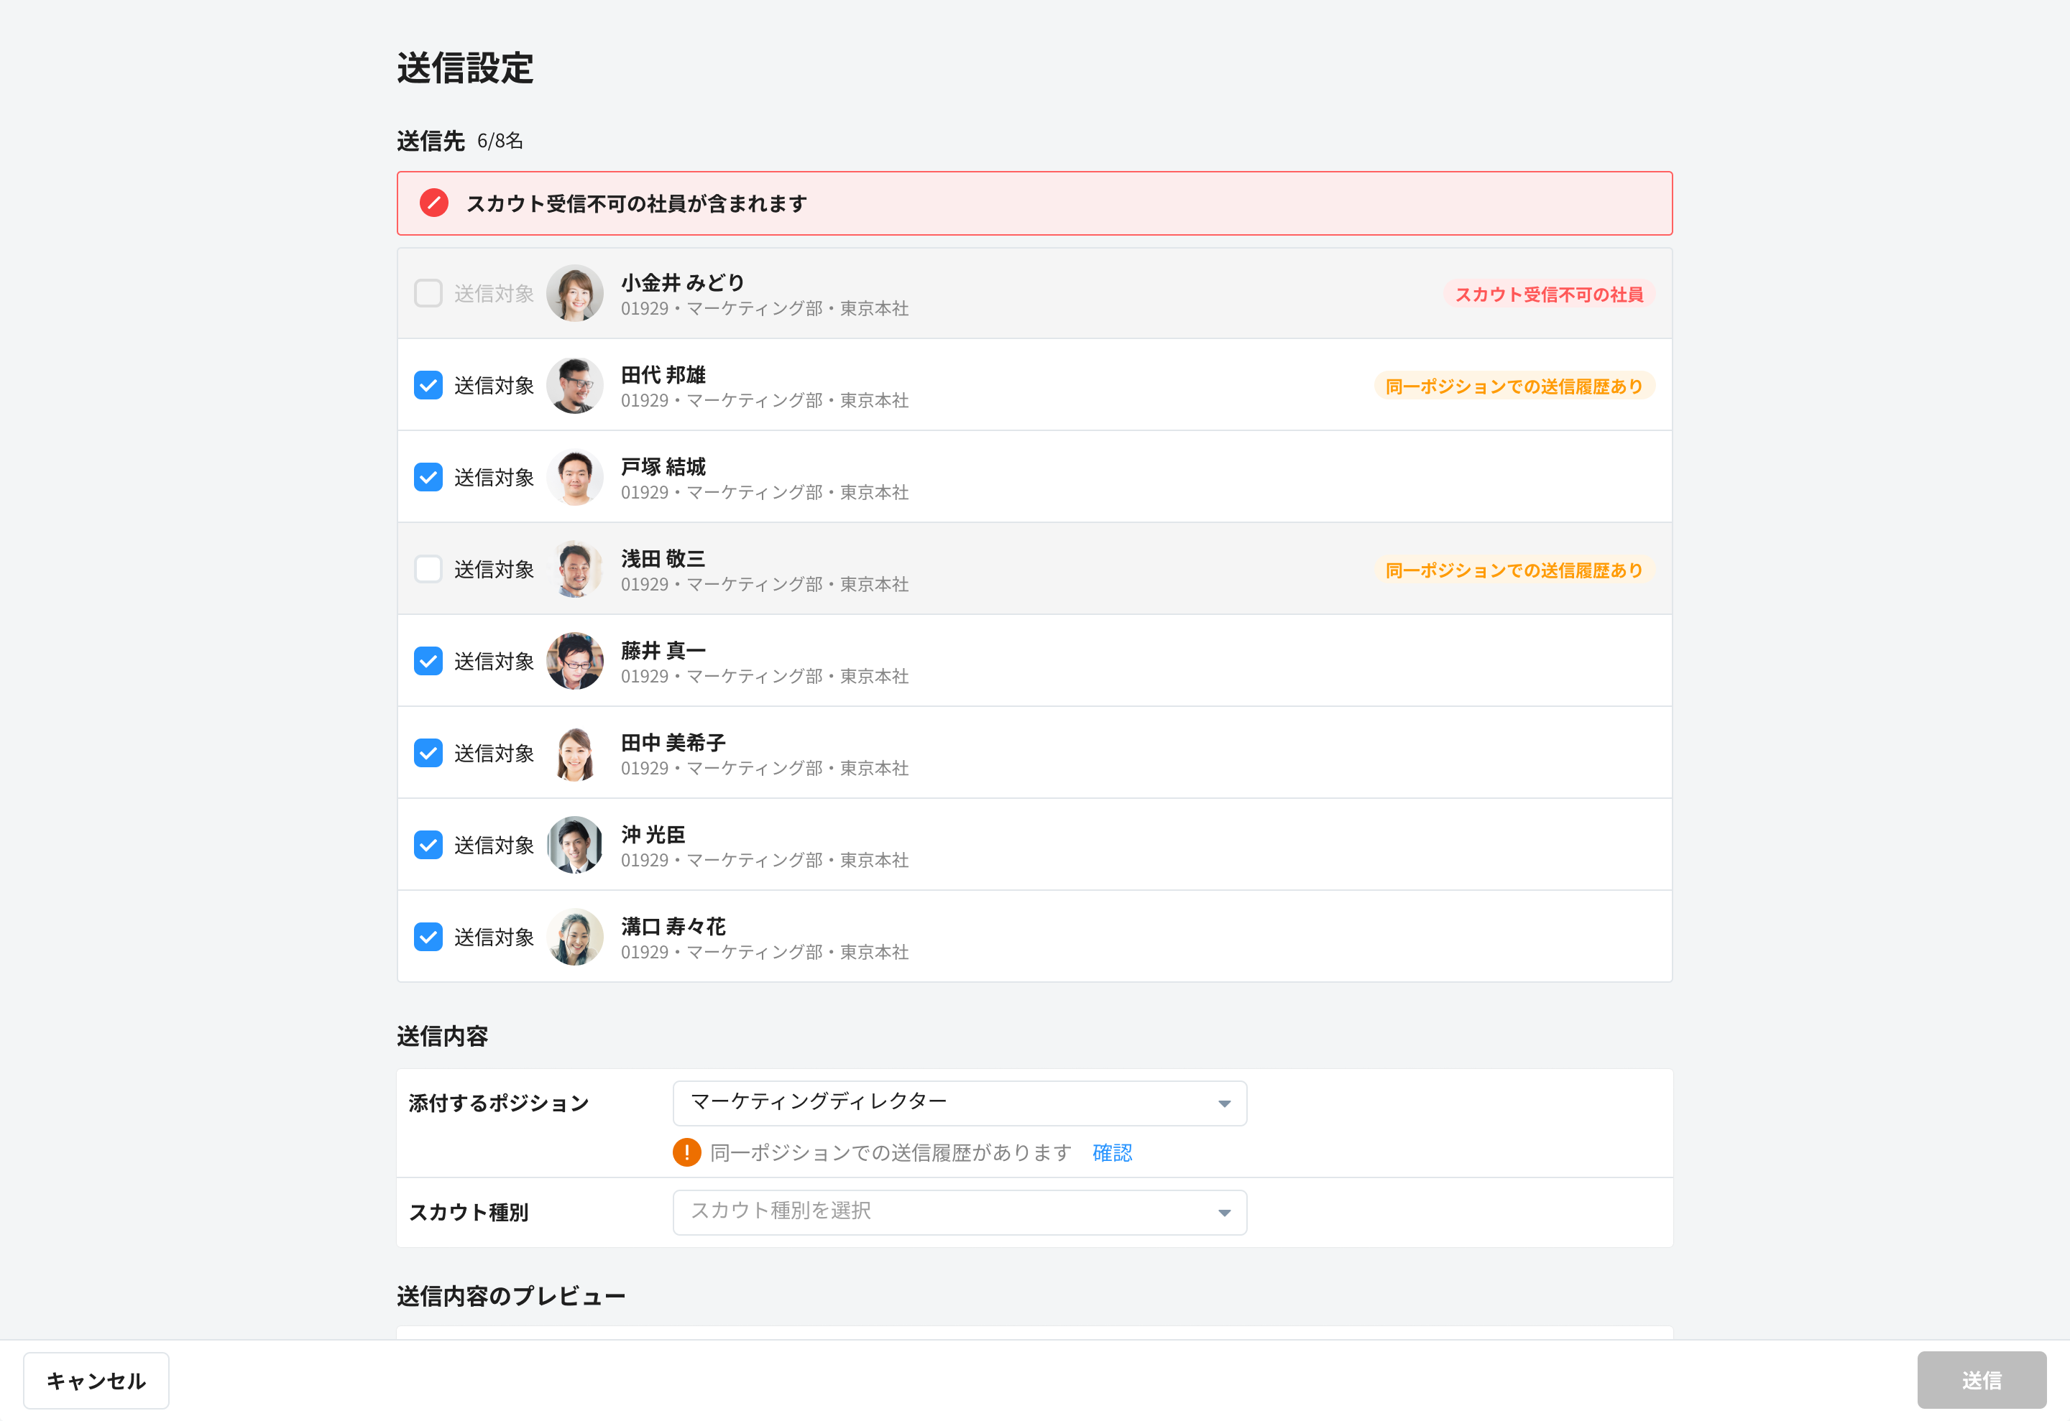
Task: Click arrow of マーケティングディレクター combo box
Action: [x=1224, y=1103]
